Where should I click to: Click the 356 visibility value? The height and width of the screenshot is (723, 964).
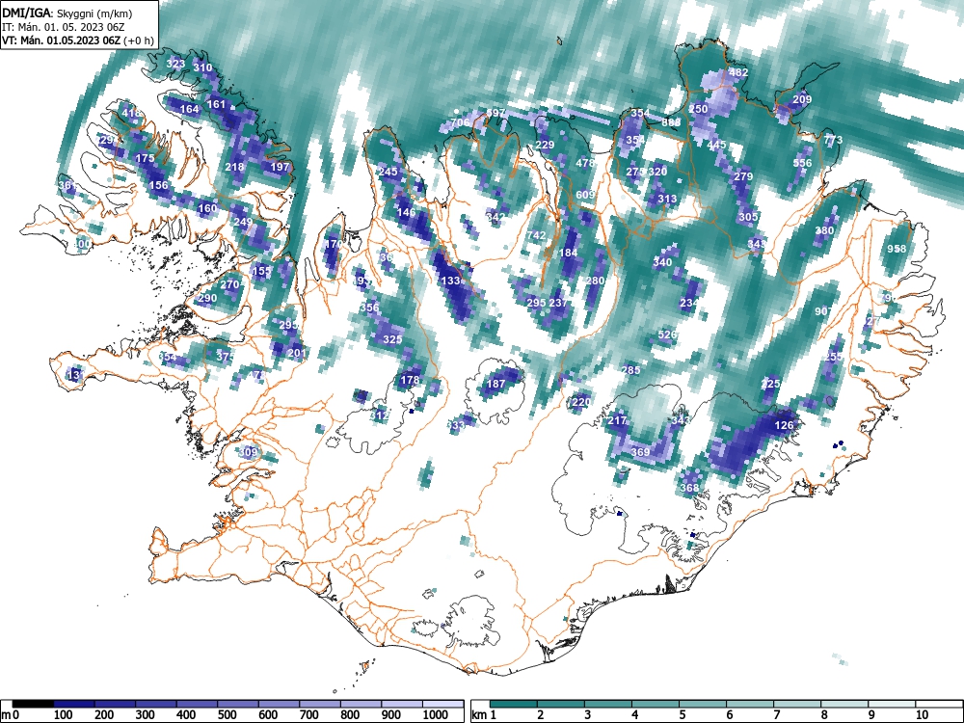click(x=369, y=308)
